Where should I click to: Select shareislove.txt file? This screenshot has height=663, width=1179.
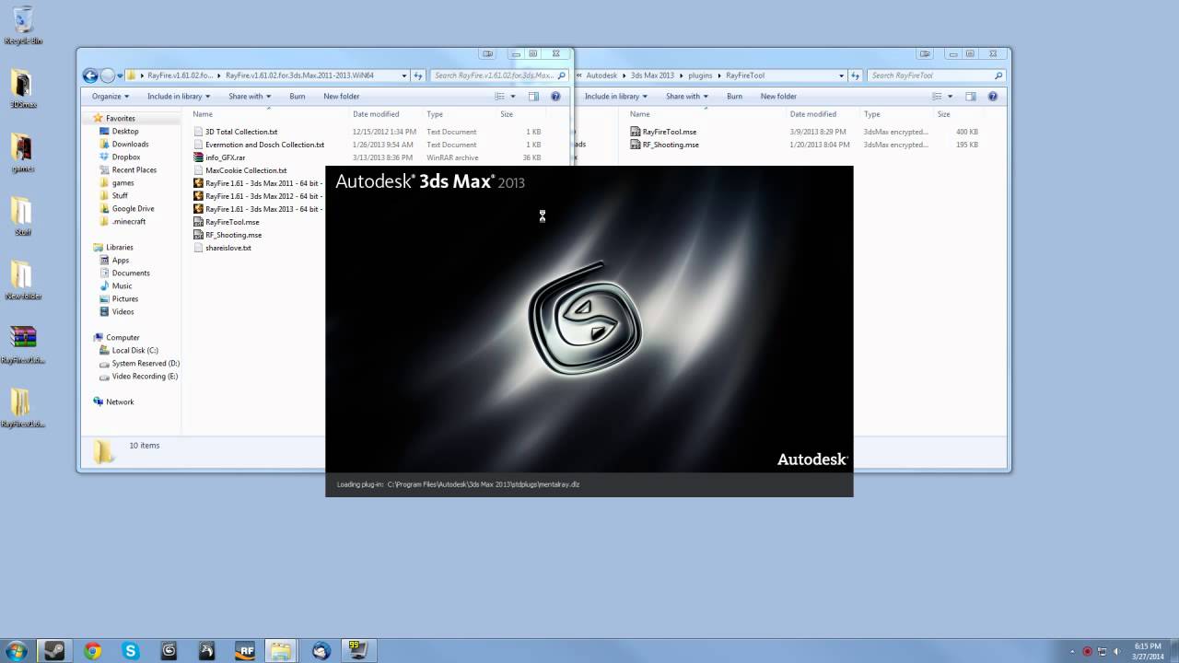coord(228,248)
